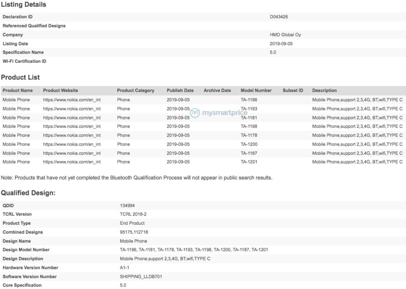406x289 pixels.
Task: Open the nokia.com link in the TA-1196 row
Action: pos(72,100)
